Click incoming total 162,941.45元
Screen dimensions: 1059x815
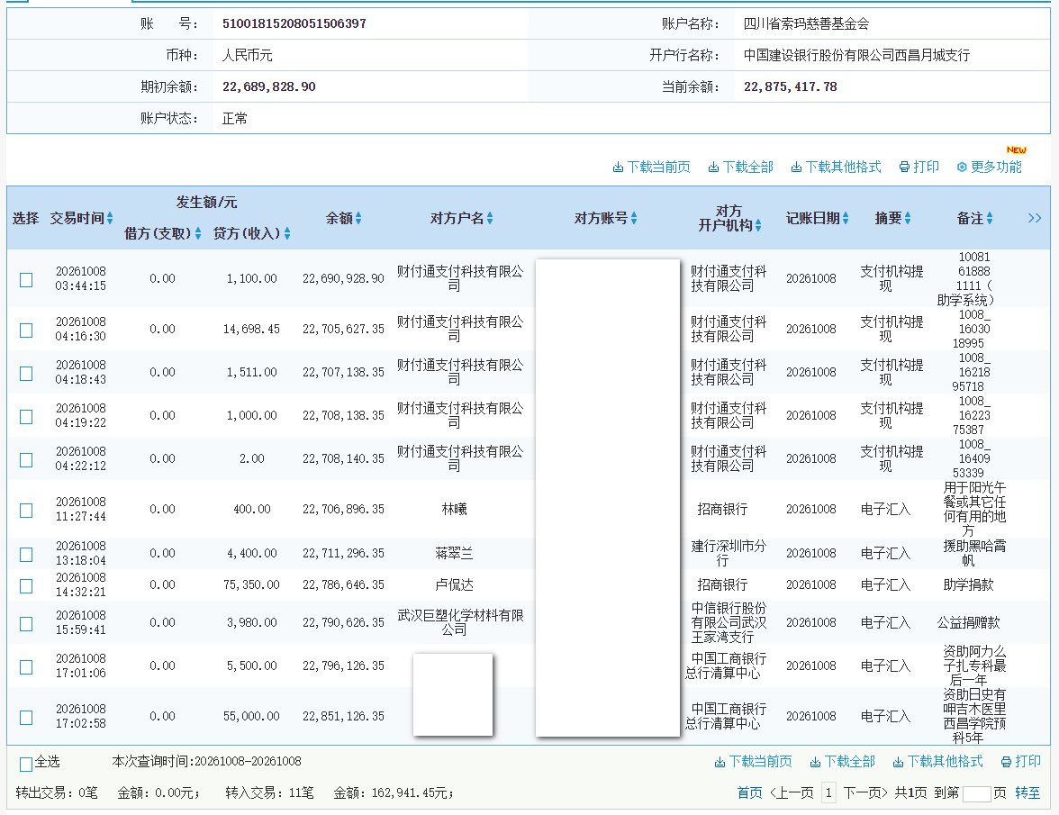pos(410,792)
